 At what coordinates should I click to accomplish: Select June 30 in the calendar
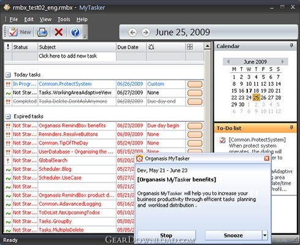pyautogui.click(x=241, y=105)
